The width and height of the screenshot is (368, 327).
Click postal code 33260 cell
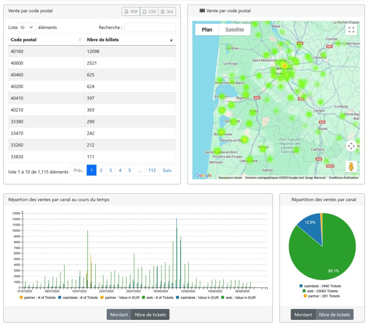point(46,145)
